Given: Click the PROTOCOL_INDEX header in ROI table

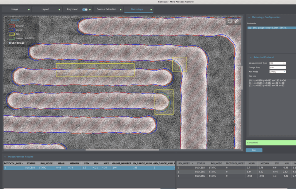Looking at the screenshot, I should pyautogui.click(x=235, y=164).
